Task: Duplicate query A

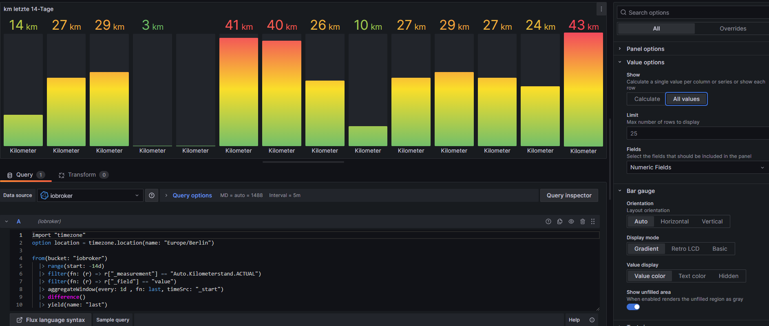Action: pyautogui.click(x=560, y=221)
